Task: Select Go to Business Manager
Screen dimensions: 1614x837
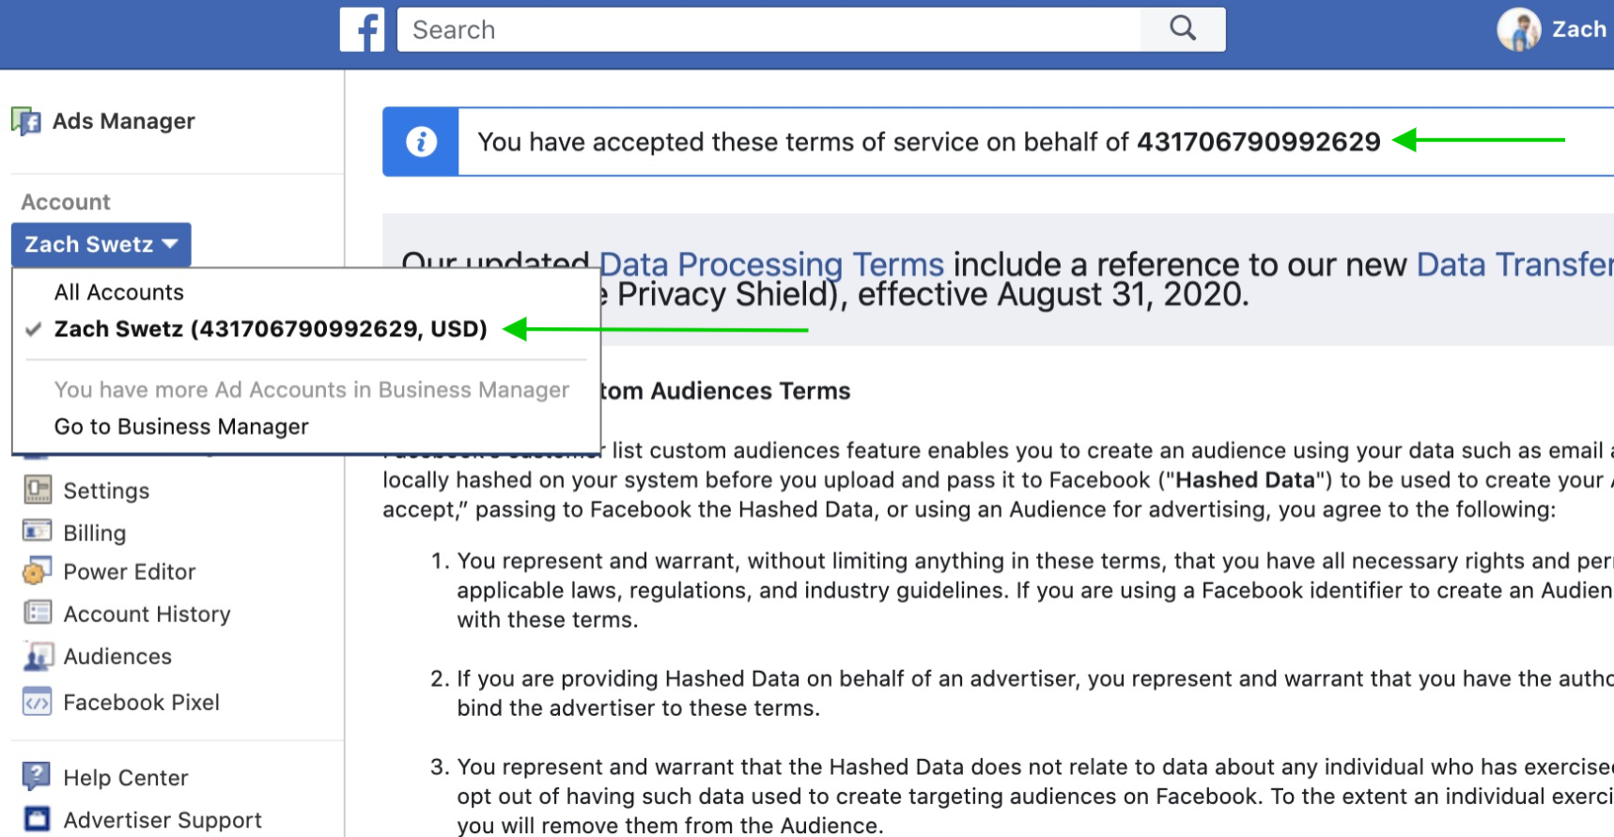Action: [x=181, y=426]
